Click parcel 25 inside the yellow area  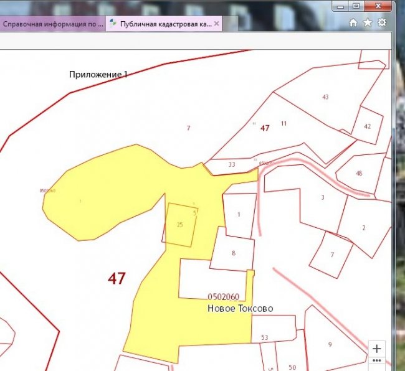180,224
